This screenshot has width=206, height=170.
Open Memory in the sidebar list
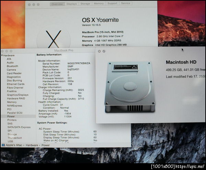[x=12, y=102]
